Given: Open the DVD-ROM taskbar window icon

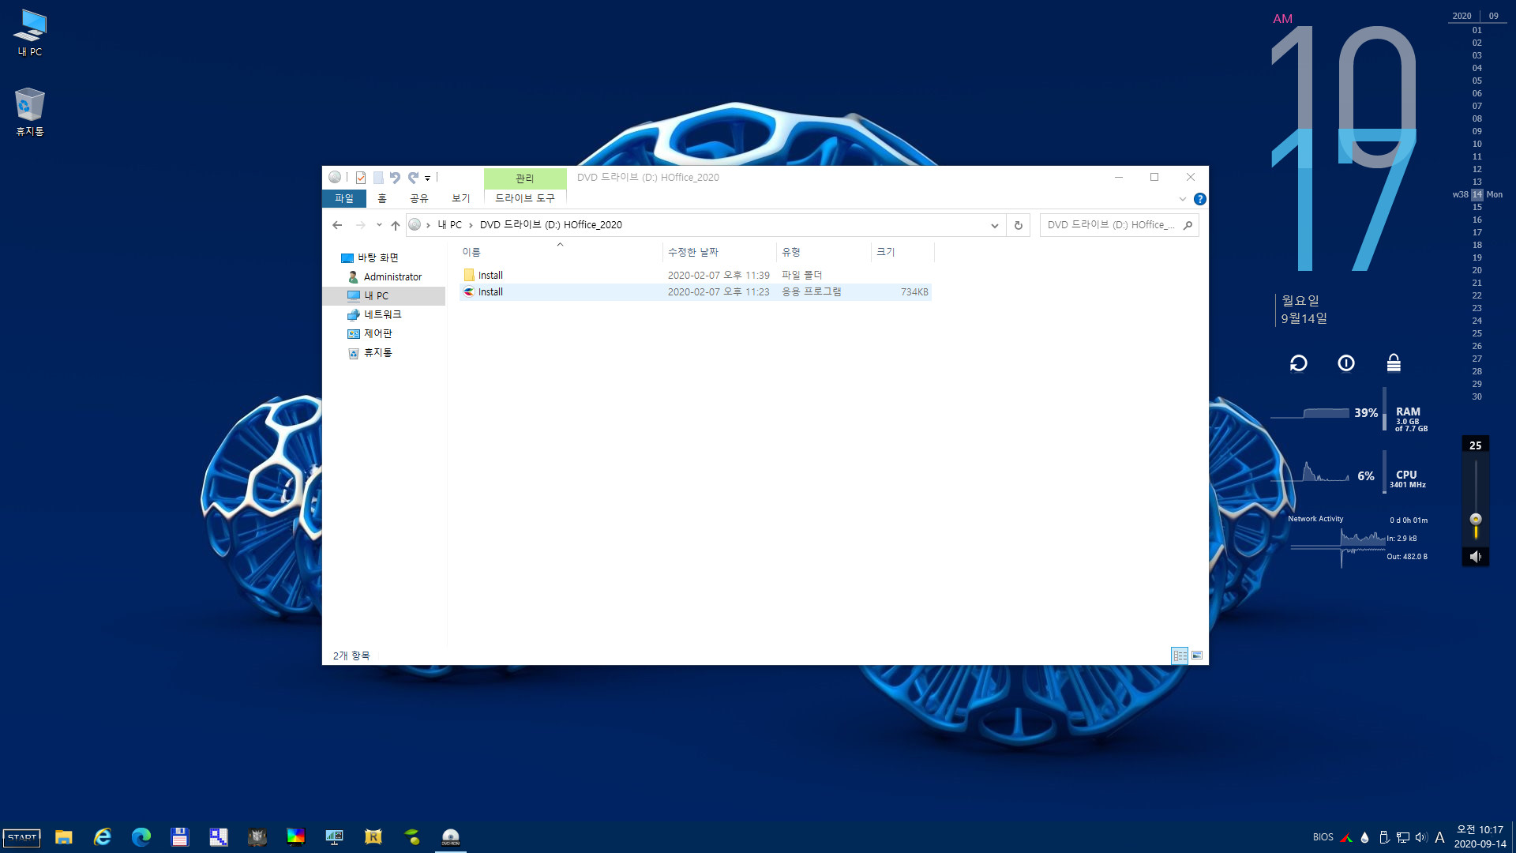Looking at the screenshot, I should point(451,837).
